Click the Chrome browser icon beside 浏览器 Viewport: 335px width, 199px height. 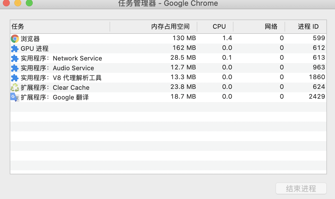[14, 38]
